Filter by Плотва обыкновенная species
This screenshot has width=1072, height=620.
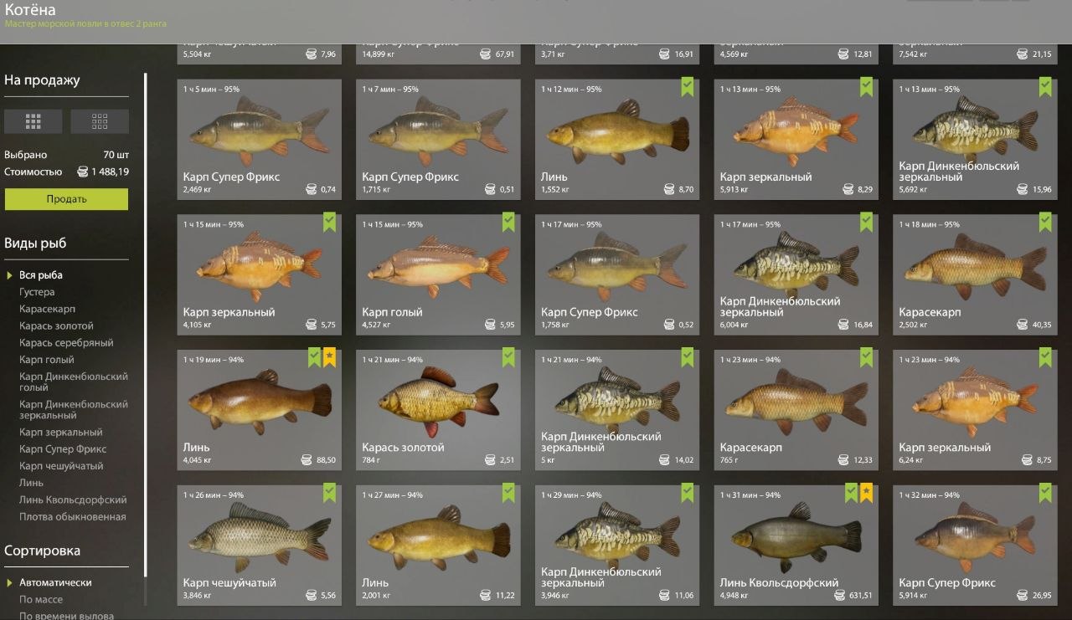tap(72, 516)
